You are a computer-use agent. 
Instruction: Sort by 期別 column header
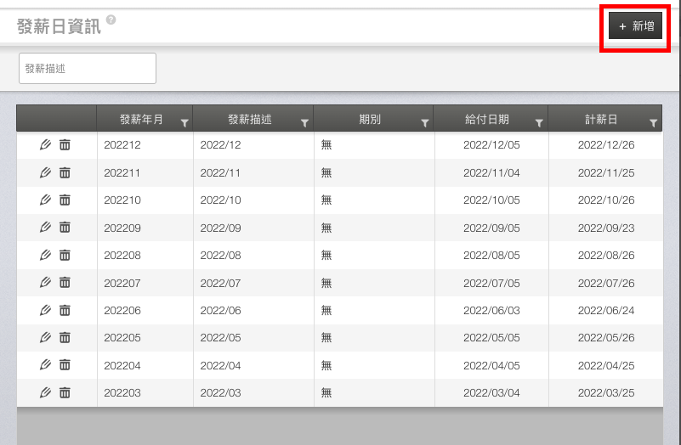click(x=370, y=119)
